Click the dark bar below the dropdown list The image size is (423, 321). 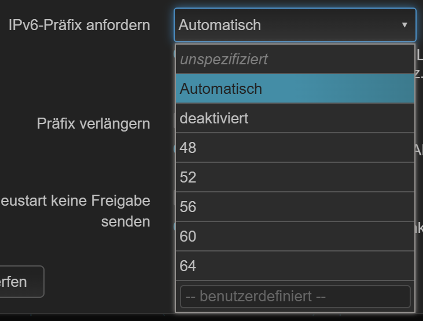click(211, 317)
